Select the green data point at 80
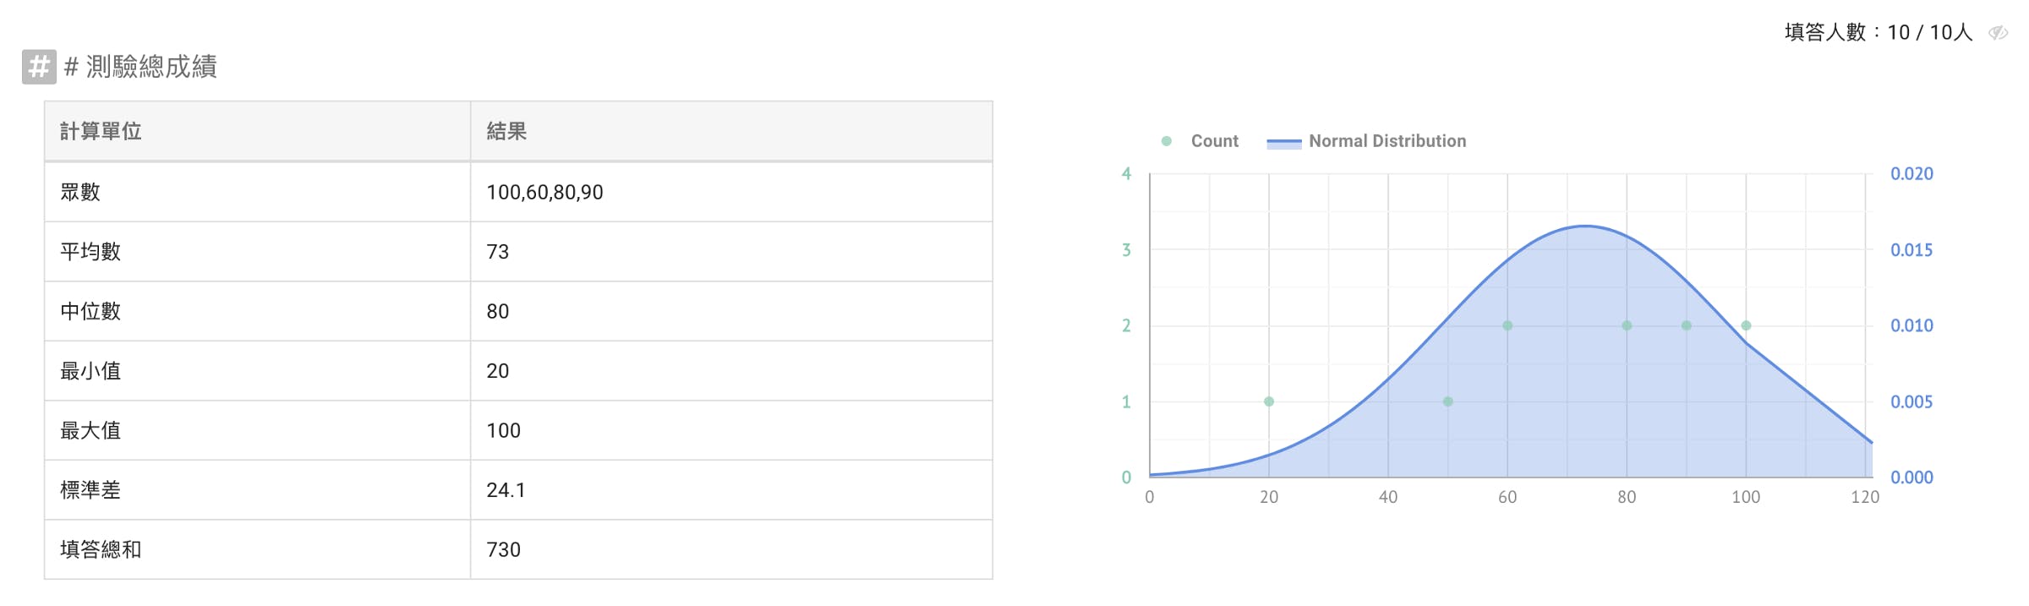This screenshot has width=2029, height=606. click(x=1627, y=325)
